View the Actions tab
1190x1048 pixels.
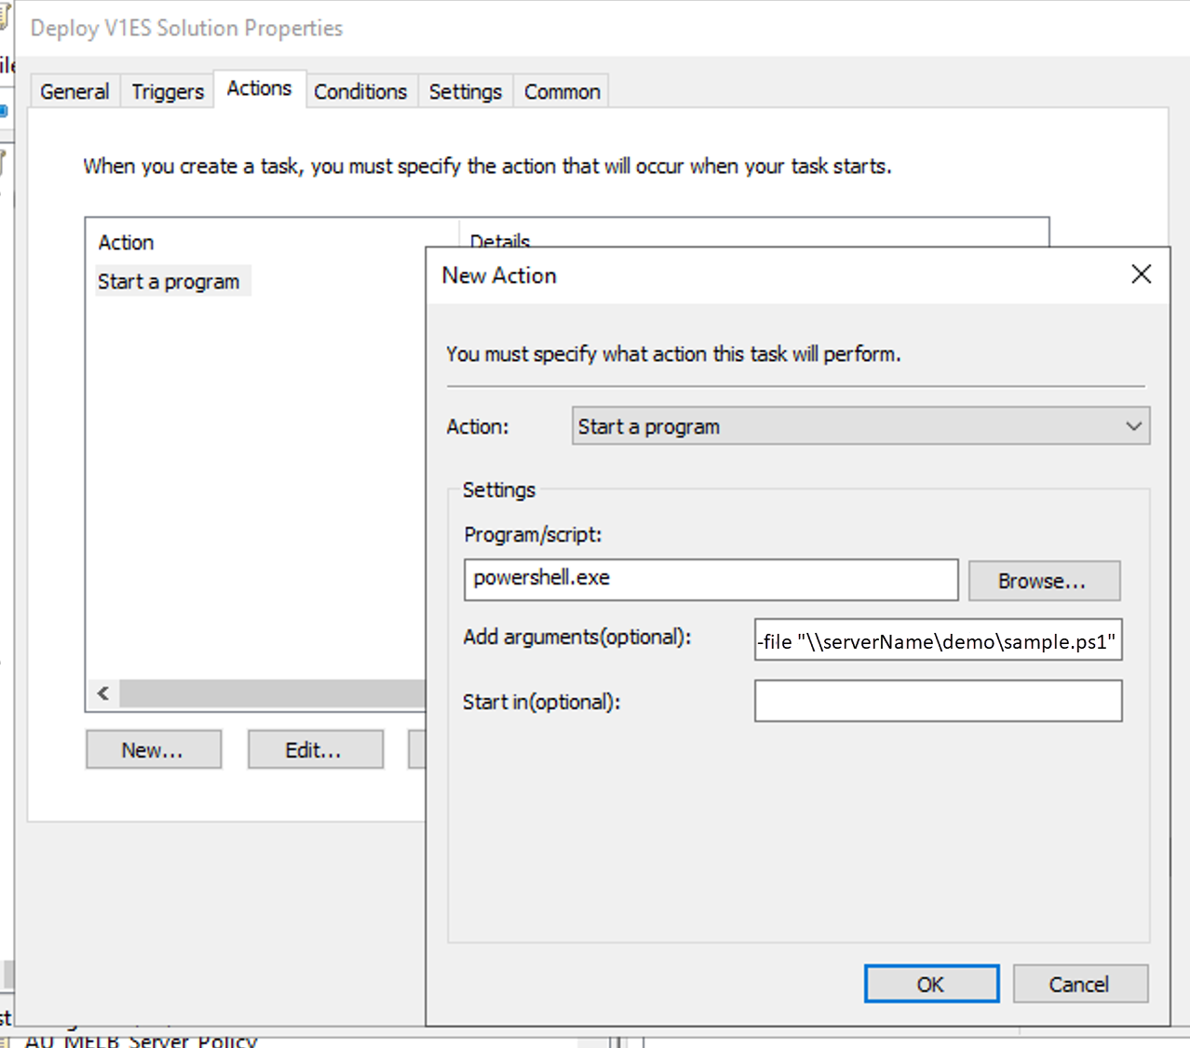pos(260,87)
